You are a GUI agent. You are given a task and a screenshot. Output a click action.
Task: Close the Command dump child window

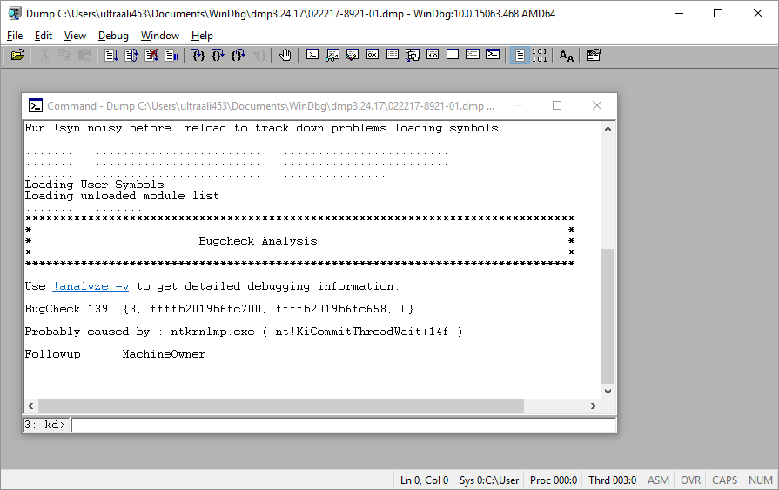tap(597, 105)
